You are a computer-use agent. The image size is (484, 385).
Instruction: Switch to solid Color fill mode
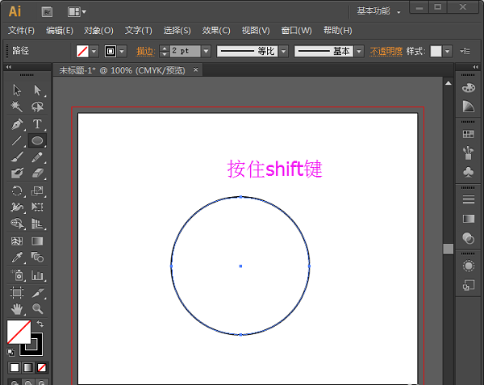point(15,368)
